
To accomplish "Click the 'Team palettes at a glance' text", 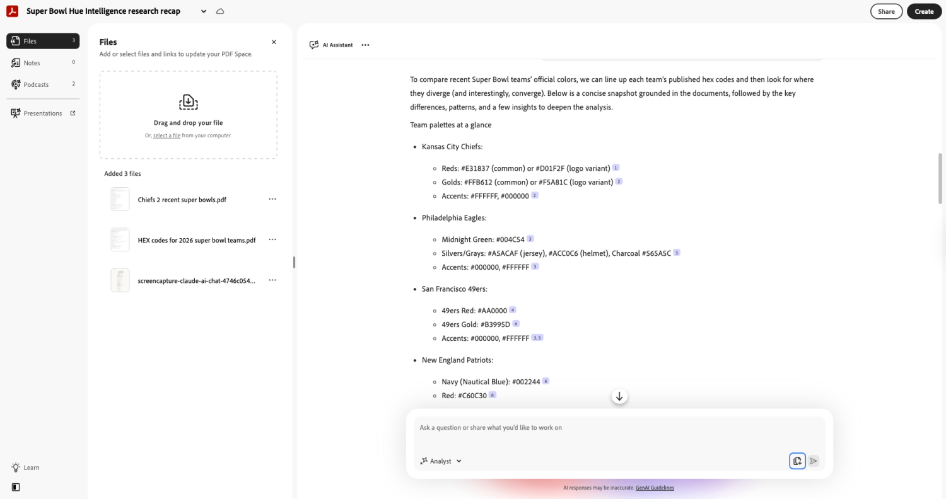I will (451, 125).
